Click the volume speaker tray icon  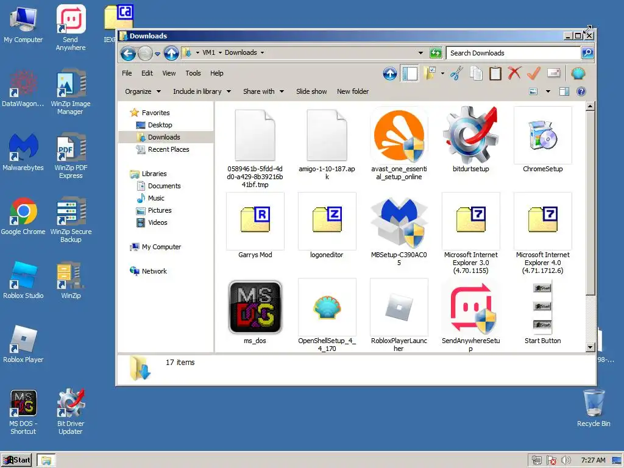pos(566,461)
